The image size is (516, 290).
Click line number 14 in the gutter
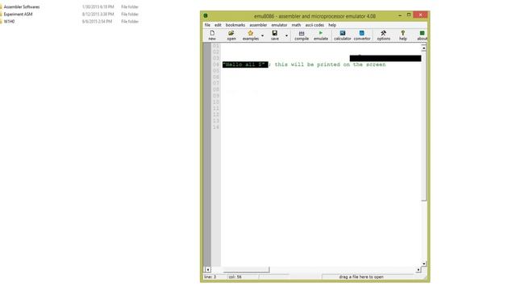[x=216, y=127]
